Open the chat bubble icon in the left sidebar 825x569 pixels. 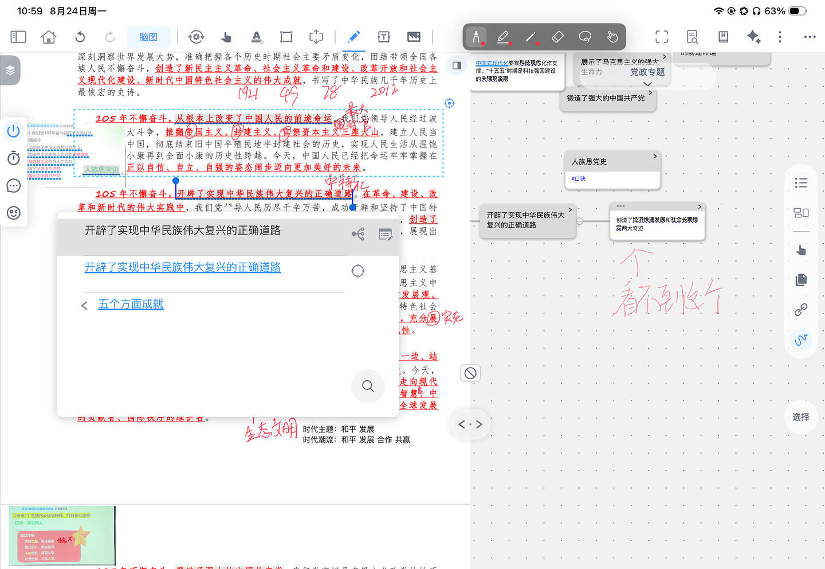14,185
